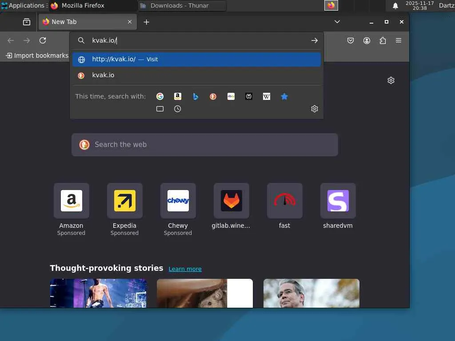Search this time with Wikipedia
This screenshot has width=455, height=341.
point(267,96)
